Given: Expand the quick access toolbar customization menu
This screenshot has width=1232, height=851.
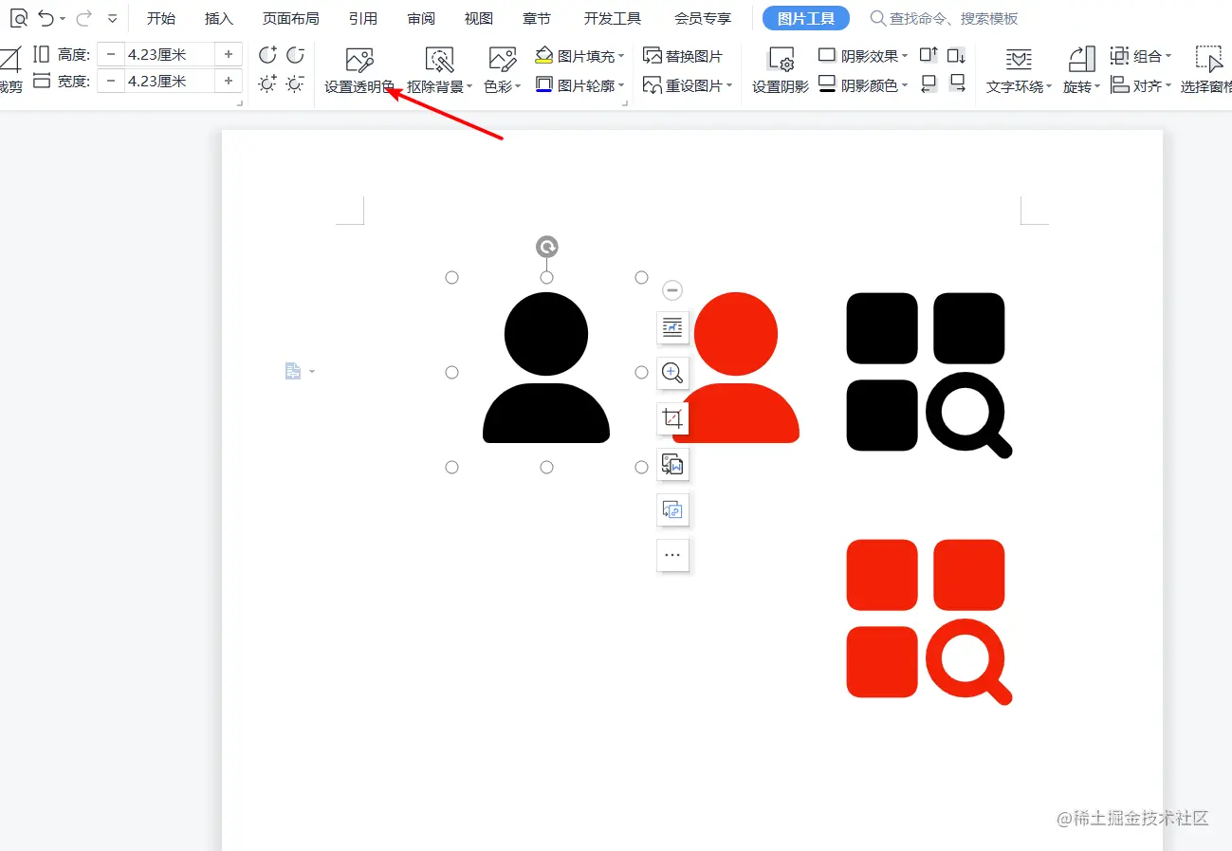Looking at the screenshot, I should tap(113, 19).
